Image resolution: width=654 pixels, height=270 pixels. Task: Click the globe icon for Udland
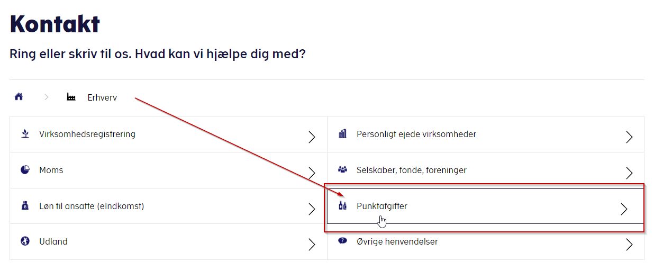click(25, 241)
